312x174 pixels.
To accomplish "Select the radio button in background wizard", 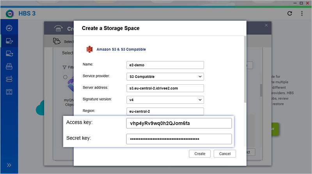I will coord(65,77).
